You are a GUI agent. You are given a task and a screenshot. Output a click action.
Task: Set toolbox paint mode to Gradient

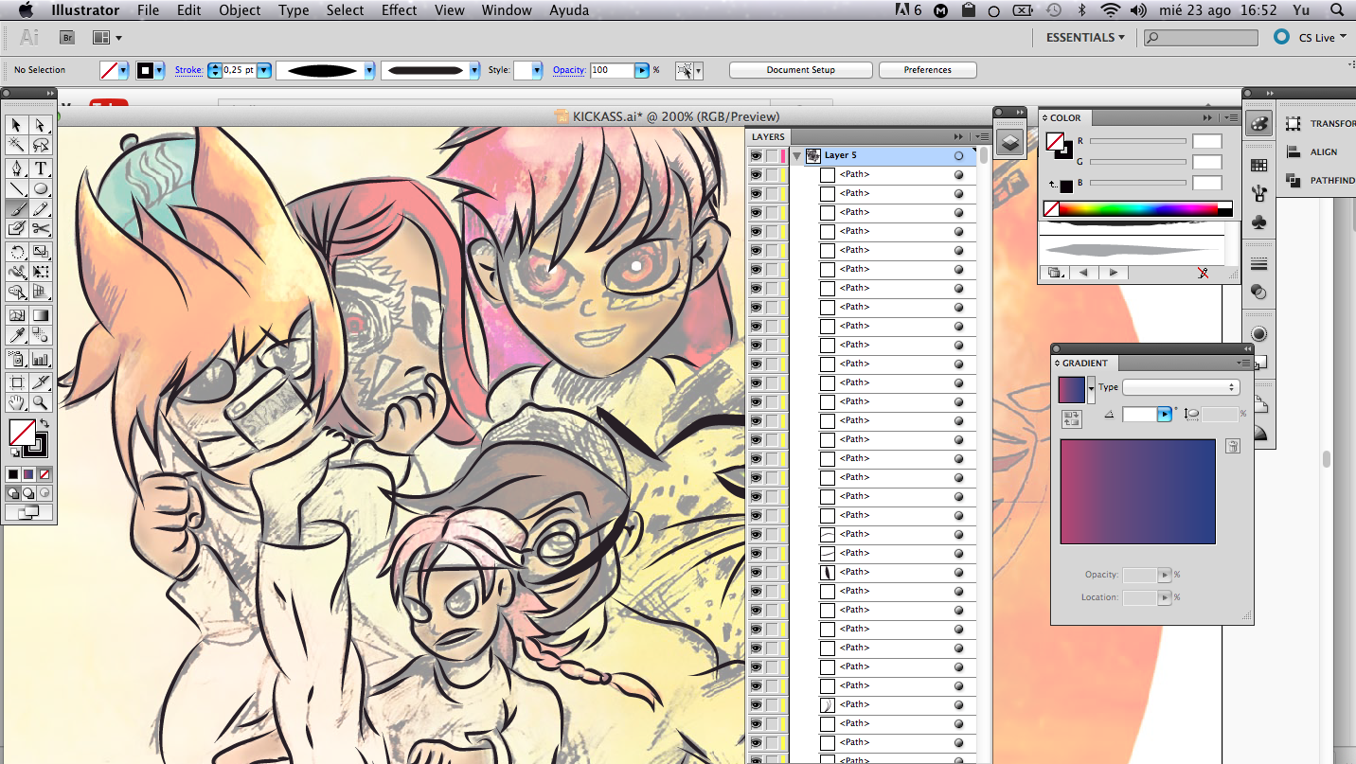pyautogui.click(x=28, y=473)
